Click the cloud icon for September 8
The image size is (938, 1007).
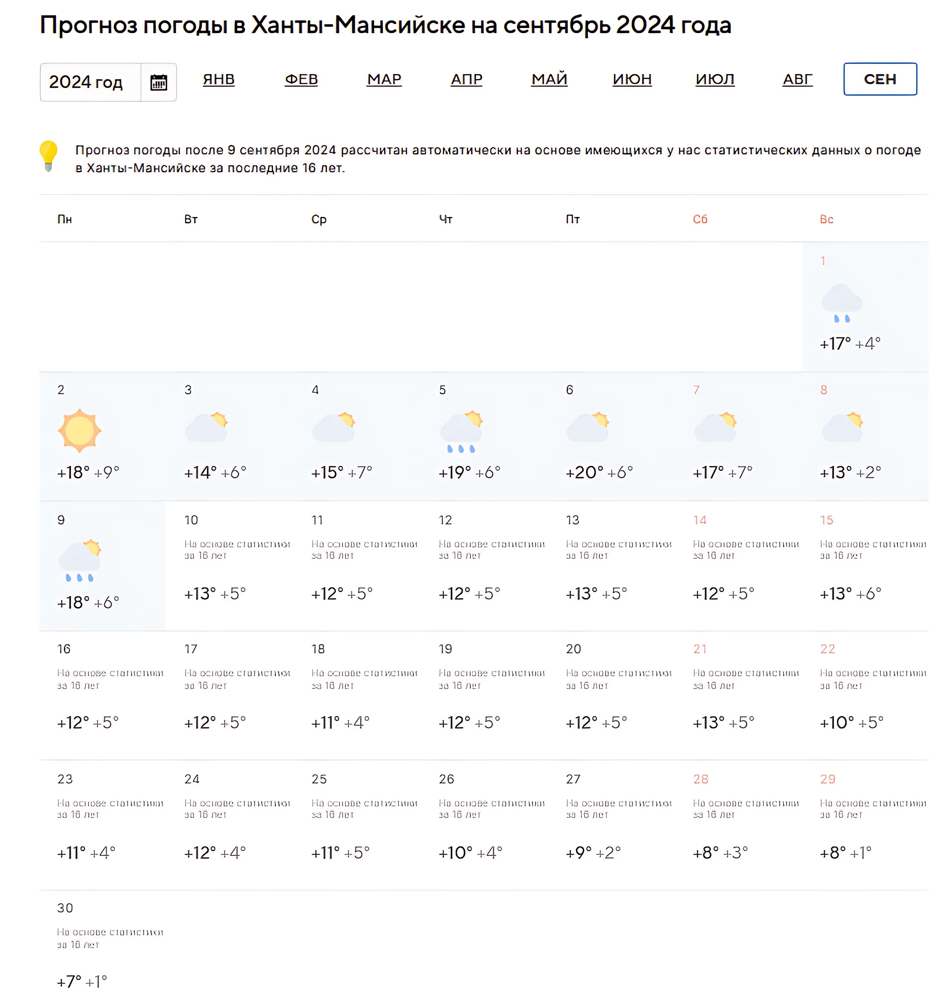point(842,427)
